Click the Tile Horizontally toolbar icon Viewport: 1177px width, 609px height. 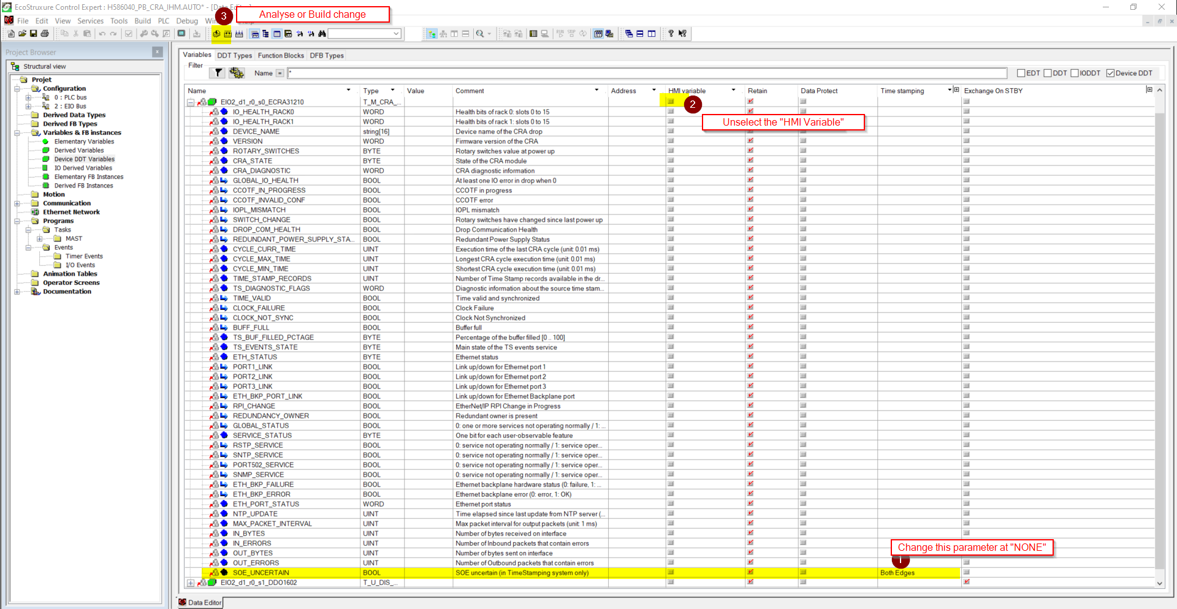640,34
